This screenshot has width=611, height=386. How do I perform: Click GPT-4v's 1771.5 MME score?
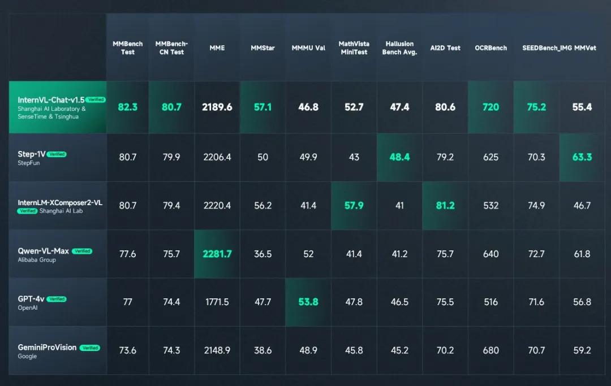click(x=217, y=302)
